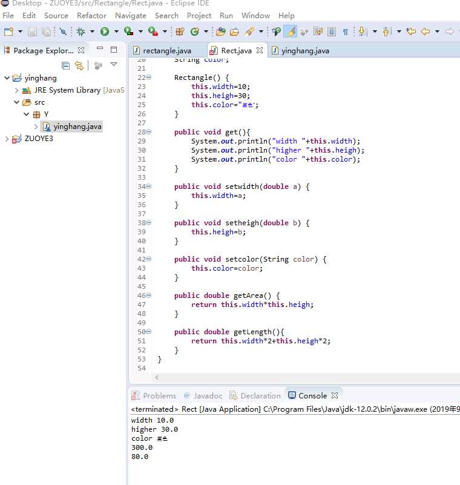Open the File menu
This screenshot has height=485, width=460.
click(8, 16)
